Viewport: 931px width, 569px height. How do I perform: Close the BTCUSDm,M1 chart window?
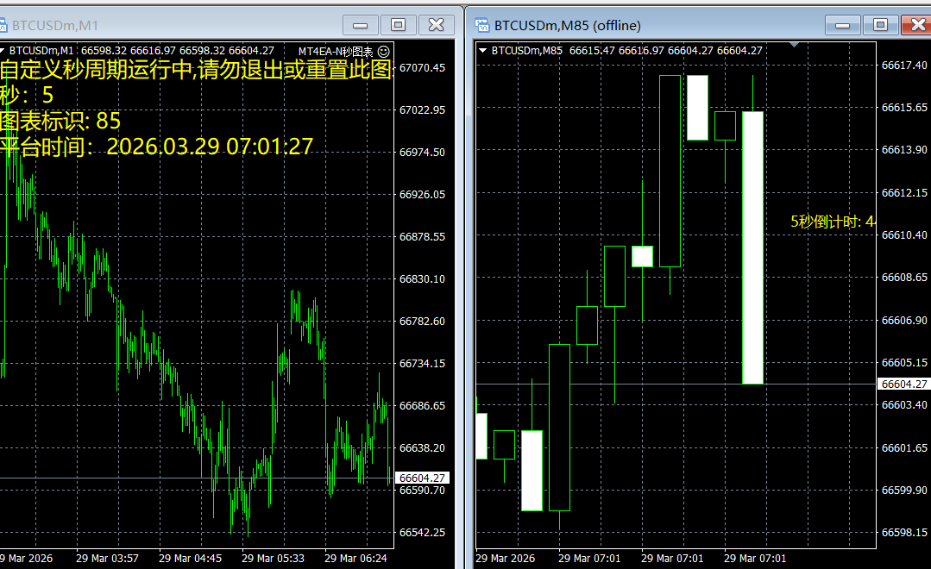[437, 25]
